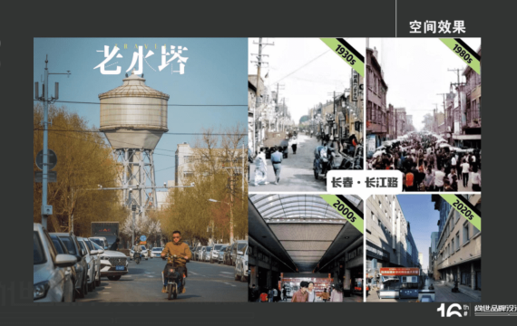This screenshot has width=517, height=326.
Task: Open the 1930s street photo
Action: (x=306, y=114)
